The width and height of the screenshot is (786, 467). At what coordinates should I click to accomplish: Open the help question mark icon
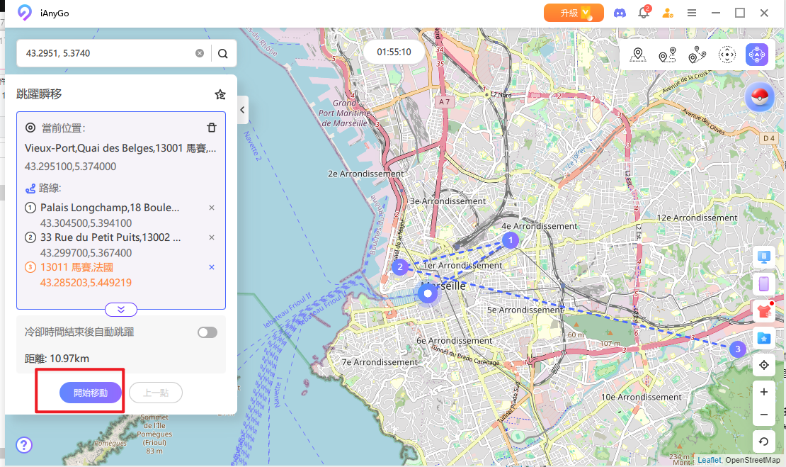point(24,445)
